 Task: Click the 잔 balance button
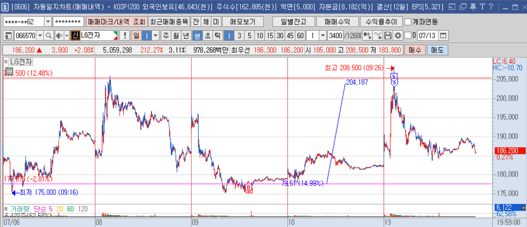tap(196, 22)
